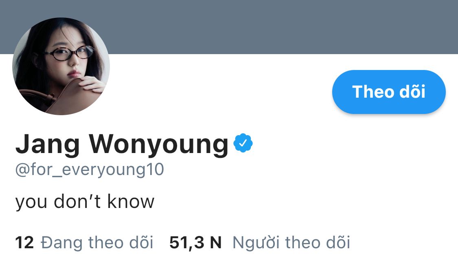Click the N abbreviation beside 51,3
This screenshot has height=280, width=458.
pos(216,242)
